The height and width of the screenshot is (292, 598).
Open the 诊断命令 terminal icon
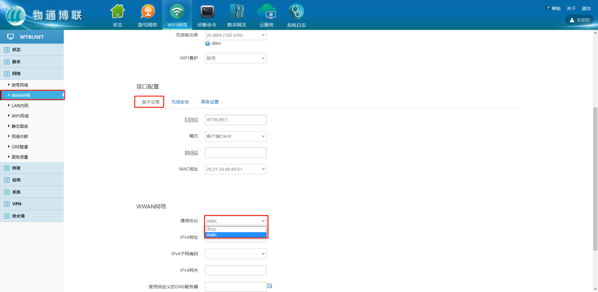pos(207,12)
